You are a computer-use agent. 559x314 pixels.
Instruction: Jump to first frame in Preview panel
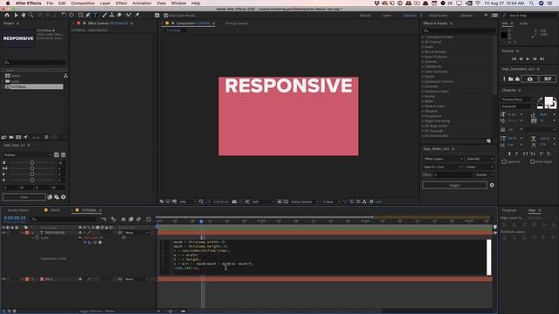514,58
